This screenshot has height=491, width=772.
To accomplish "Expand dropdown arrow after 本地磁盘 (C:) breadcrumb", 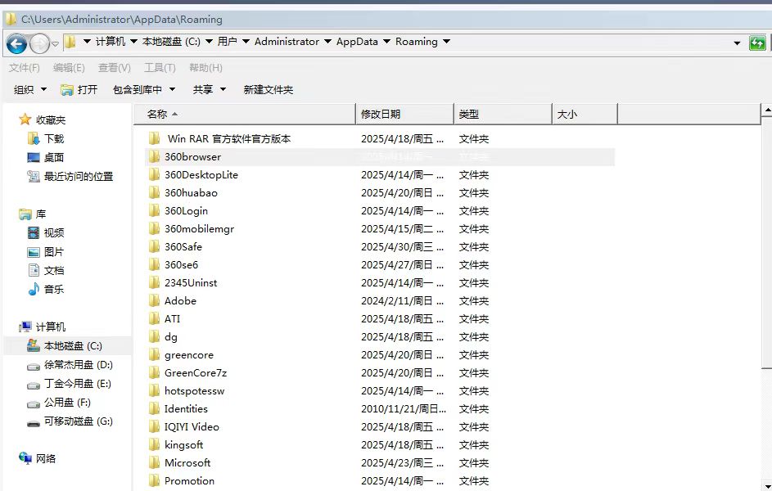I will click(x=209, y=42).
